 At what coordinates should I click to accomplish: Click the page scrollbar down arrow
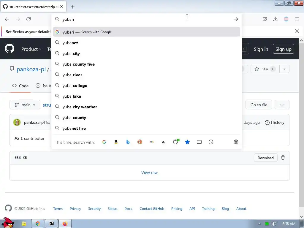302,217
